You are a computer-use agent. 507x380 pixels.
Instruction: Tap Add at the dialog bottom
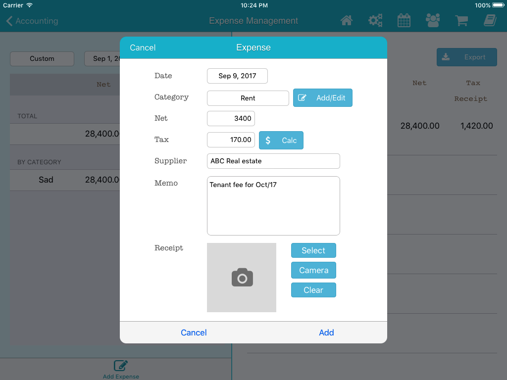326,332
